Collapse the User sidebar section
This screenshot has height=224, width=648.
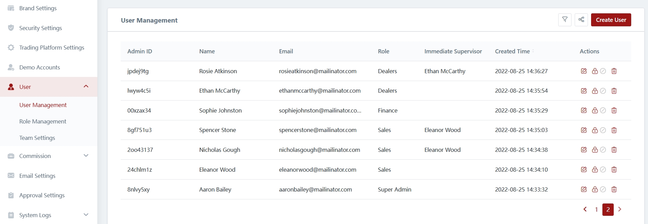pos(86,87)
